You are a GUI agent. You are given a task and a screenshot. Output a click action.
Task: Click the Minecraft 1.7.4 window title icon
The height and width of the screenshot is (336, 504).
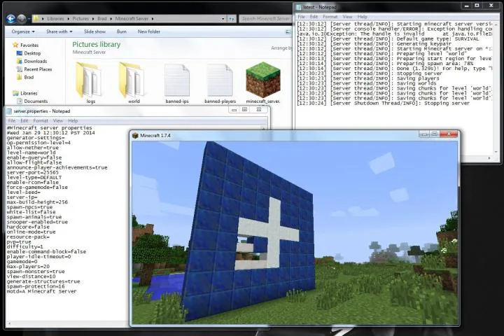[x=135, y=135]
